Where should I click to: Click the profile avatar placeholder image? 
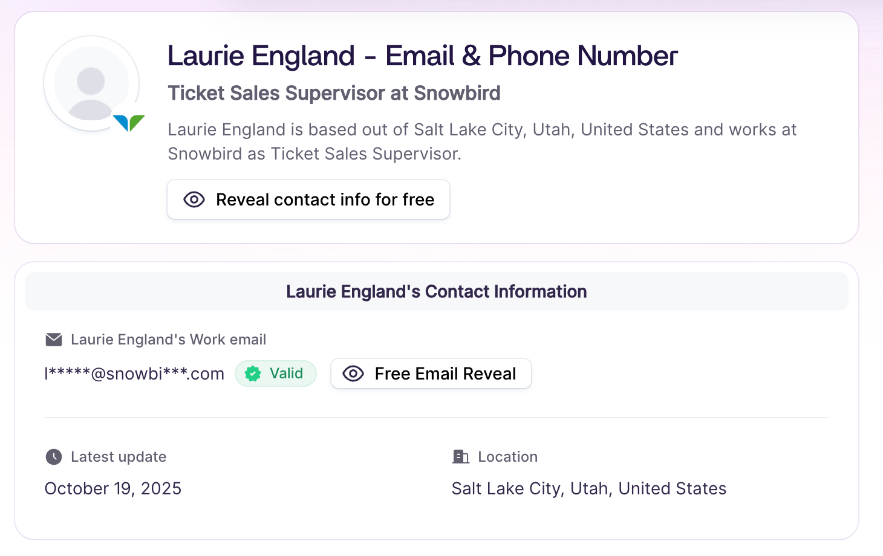[x=91, y=83]
